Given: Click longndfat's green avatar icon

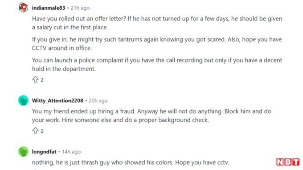Looking at the screenshot, I should pos(23,151).
